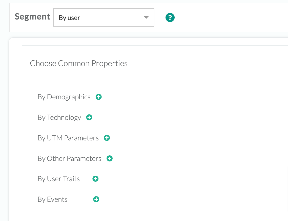The height and width of the screenshot is (221, 288).
Task: Click the plus icon beside By Demographics
Action: pos(99,97)
